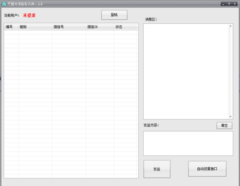This screenshot has width=240, height=186.
Task: Click message area scrollbar down arrow
Action: click(x=230, y=117)
